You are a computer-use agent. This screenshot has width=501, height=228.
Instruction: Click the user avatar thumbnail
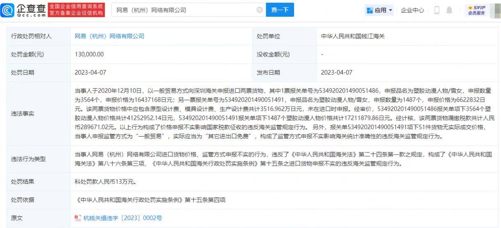(x=495, y=10)
